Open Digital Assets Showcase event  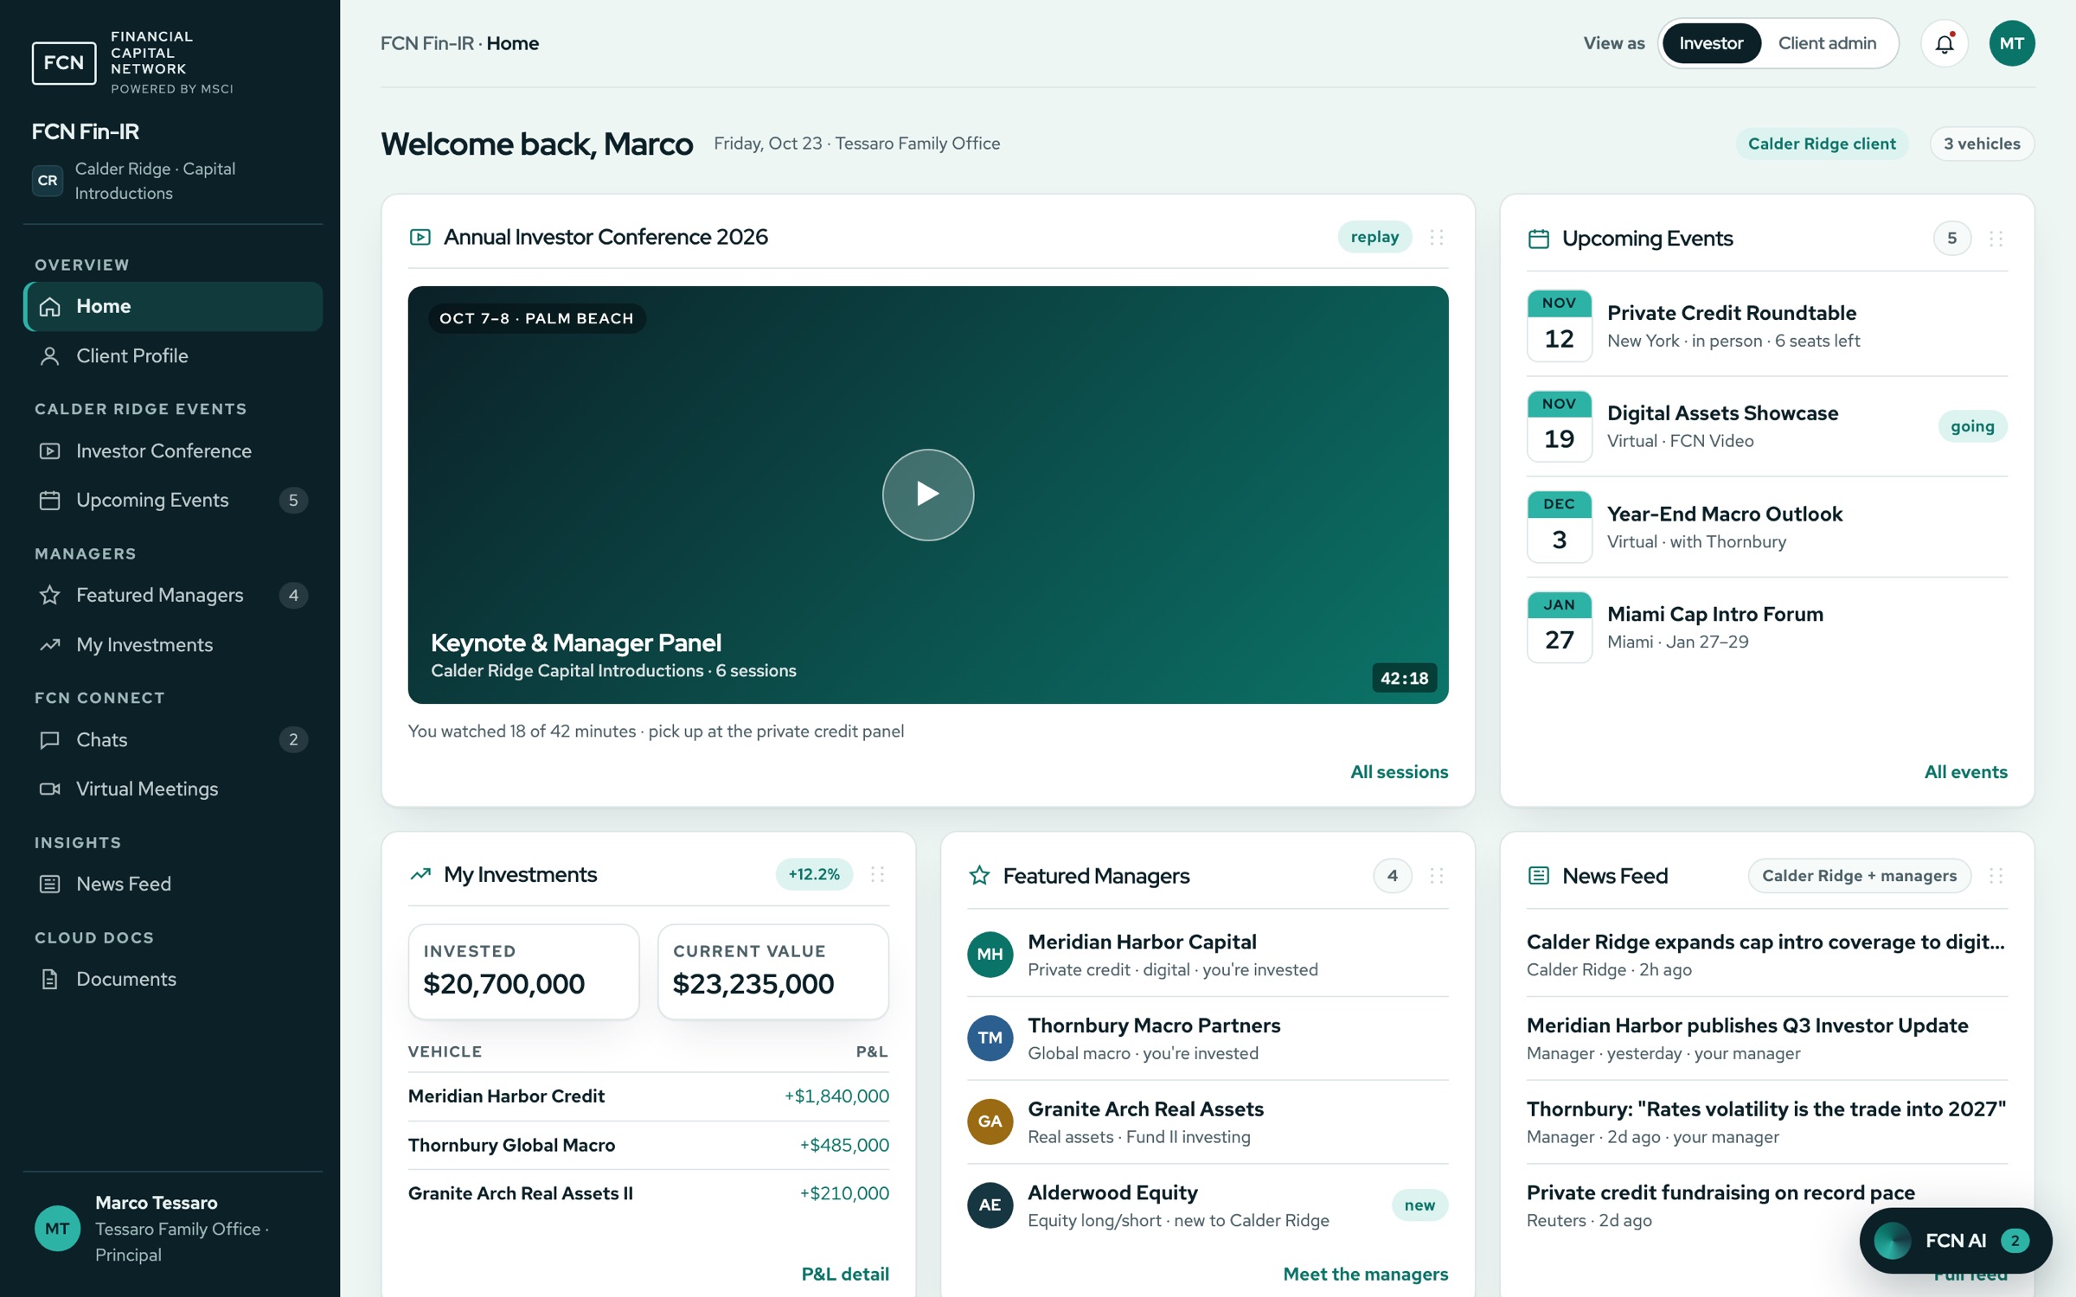pyautogui.click(x=1766, y=426)
